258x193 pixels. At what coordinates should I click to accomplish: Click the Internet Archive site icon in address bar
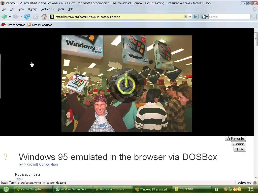(52, 17)
